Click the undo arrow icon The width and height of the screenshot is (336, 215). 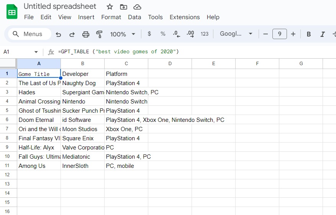[58, 34]
